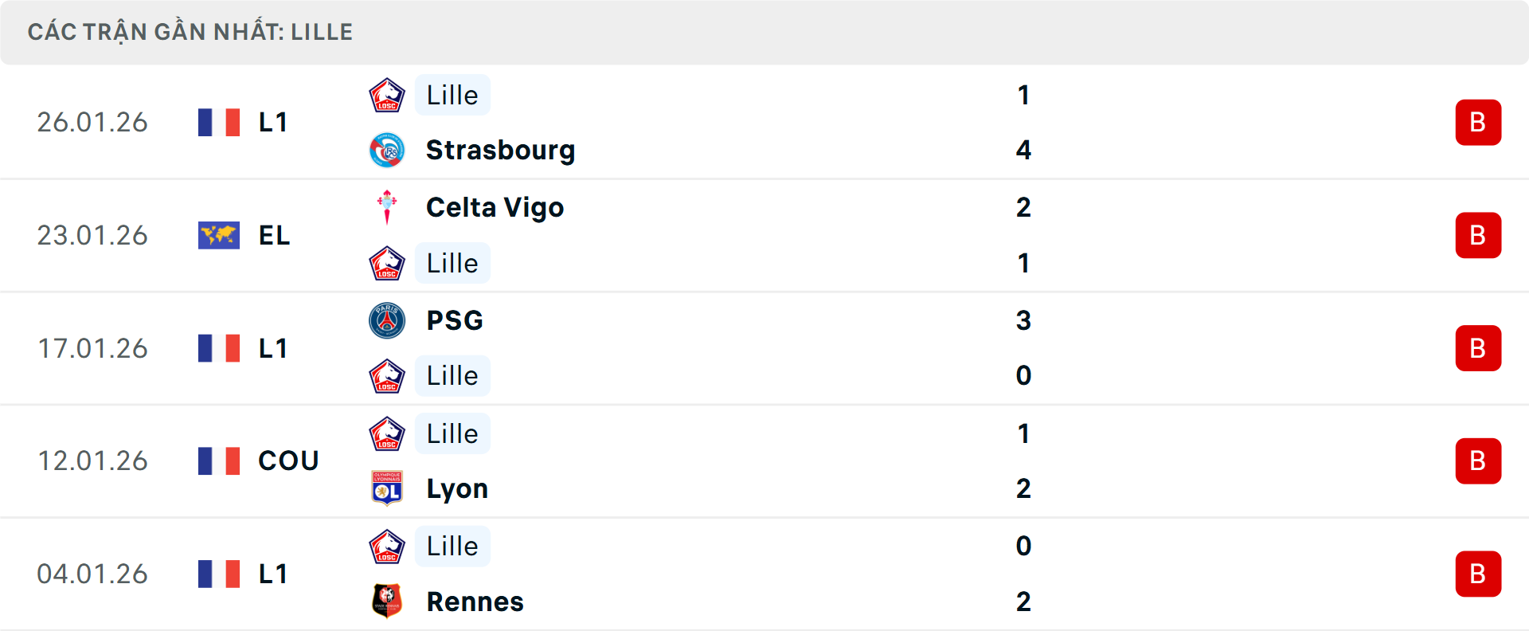Click French flag in 26.01.26 match row
The width and height of the screenshot is (1529, 631).
click(219, 122)
